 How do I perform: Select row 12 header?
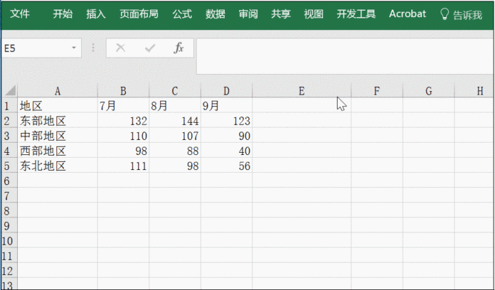point(10,271)
